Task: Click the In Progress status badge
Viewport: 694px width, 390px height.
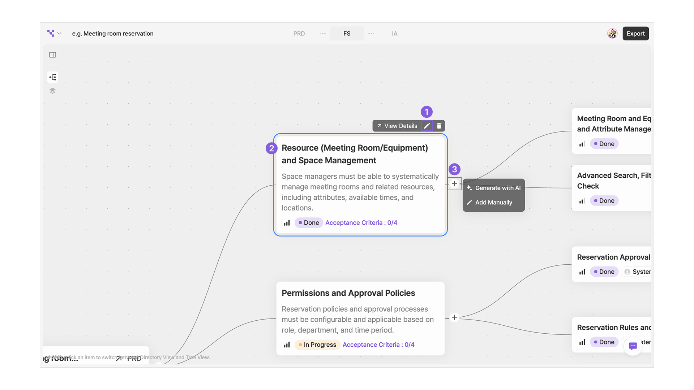Action: [317, 345]
